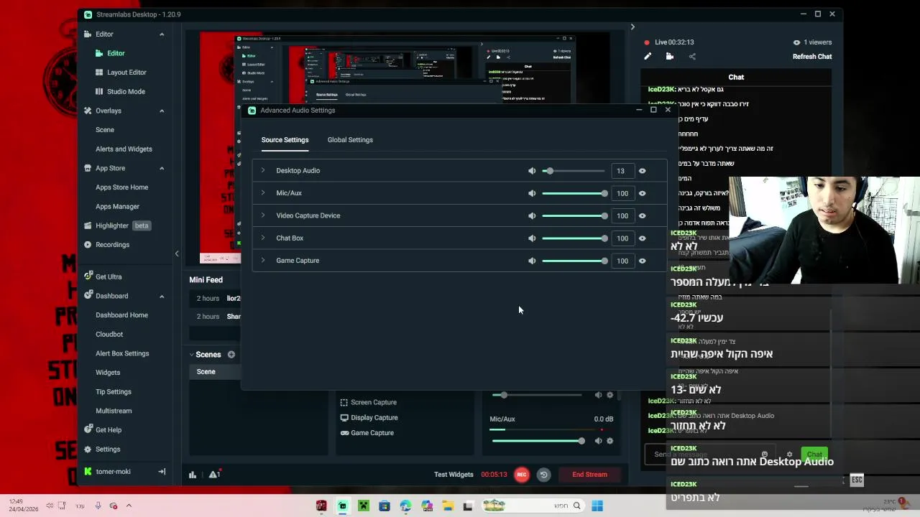Collapse the Dashboard sidebar section
Screen dimensions: 920x517
coord(162,296)
